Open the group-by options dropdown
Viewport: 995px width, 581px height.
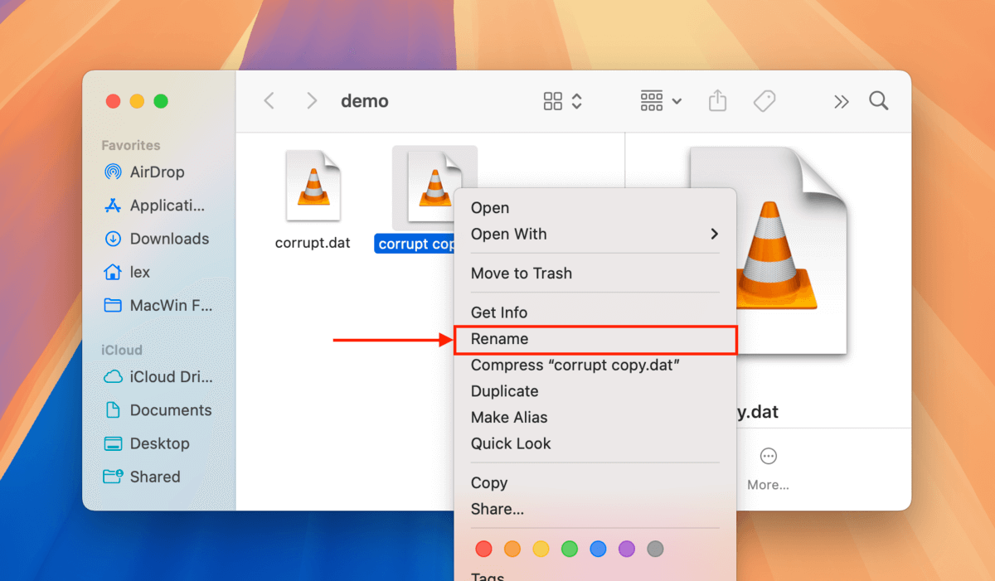click(x=661, y=101)
